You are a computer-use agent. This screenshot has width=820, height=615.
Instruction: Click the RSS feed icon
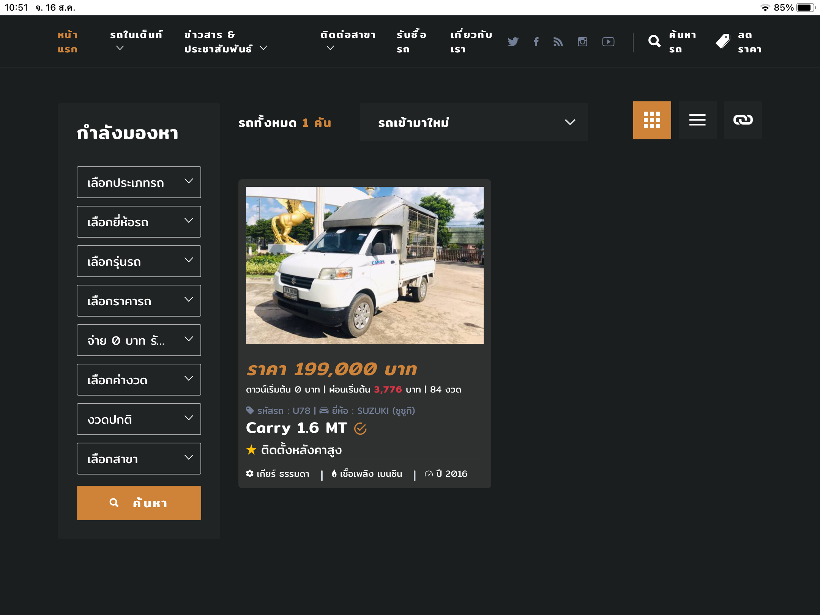pos(558,42)
